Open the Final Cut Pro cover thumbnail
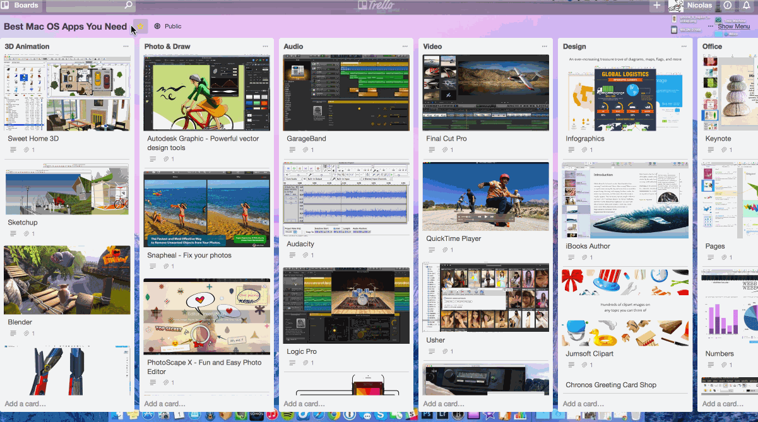Viewport: 758px width, 422px height. coord(485,92)
